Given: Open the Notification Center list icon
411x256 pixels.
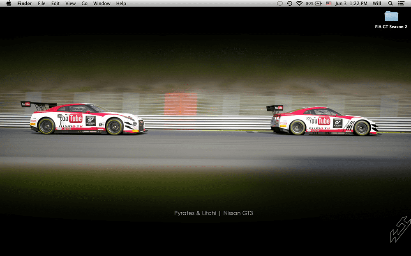Looking at the screenshot, I should click(x=401, y=3).
